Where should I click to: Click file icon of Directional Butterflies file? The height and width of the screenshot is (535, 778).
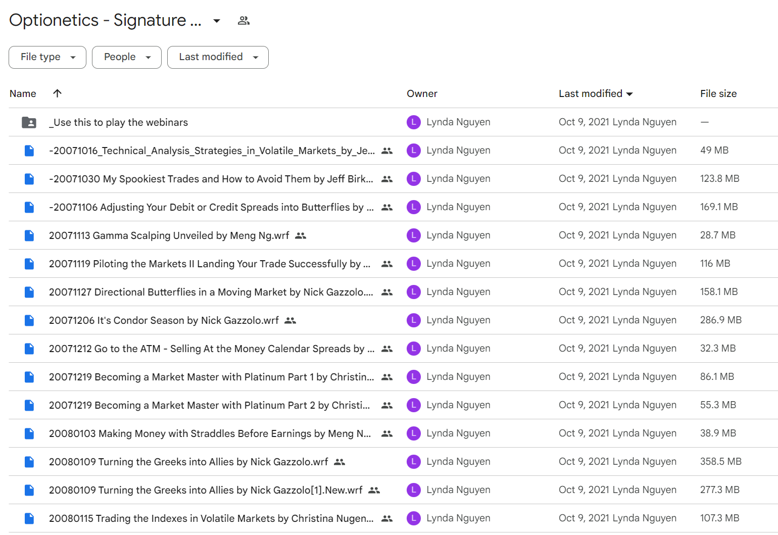pyautogui.click(x=29, y=292)
